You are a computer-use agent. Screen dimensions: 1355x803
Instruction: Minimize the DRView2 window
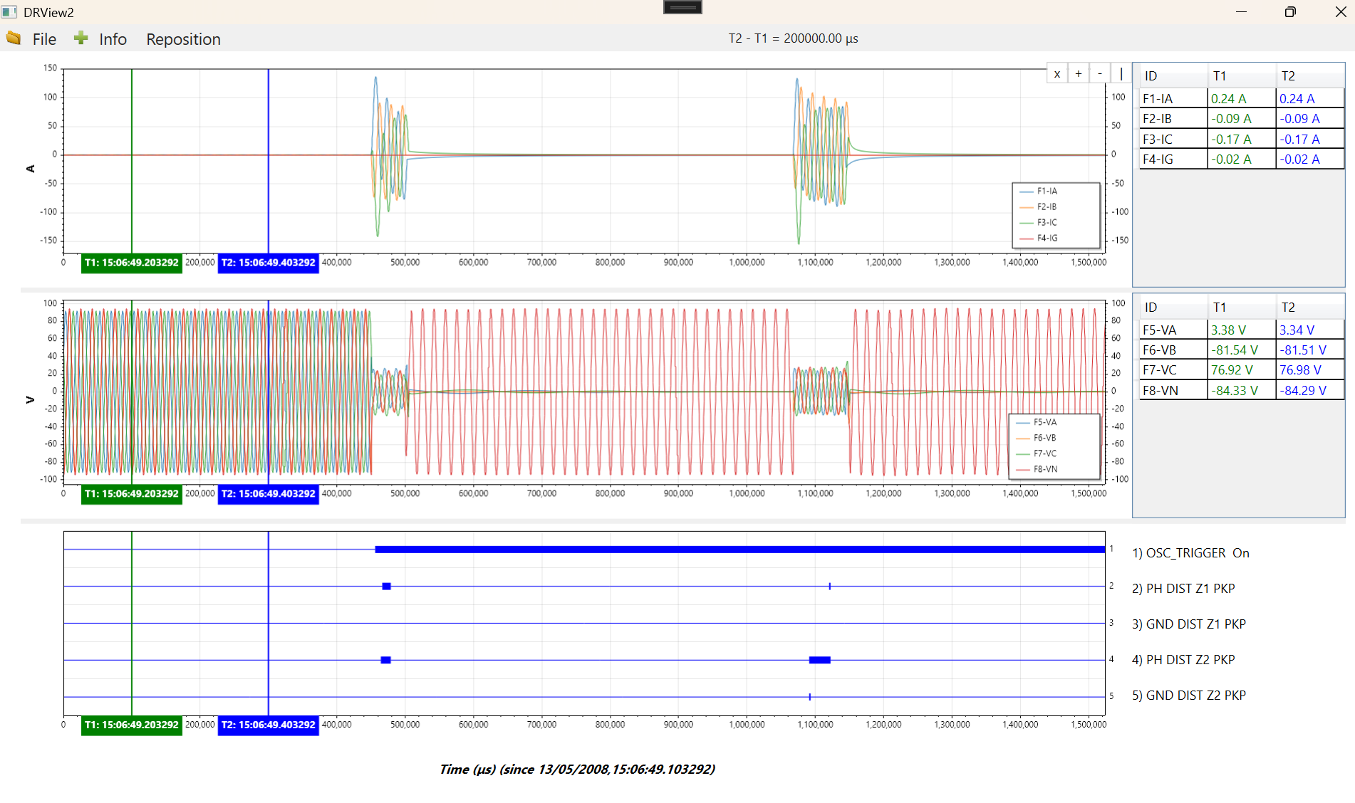1241,12
